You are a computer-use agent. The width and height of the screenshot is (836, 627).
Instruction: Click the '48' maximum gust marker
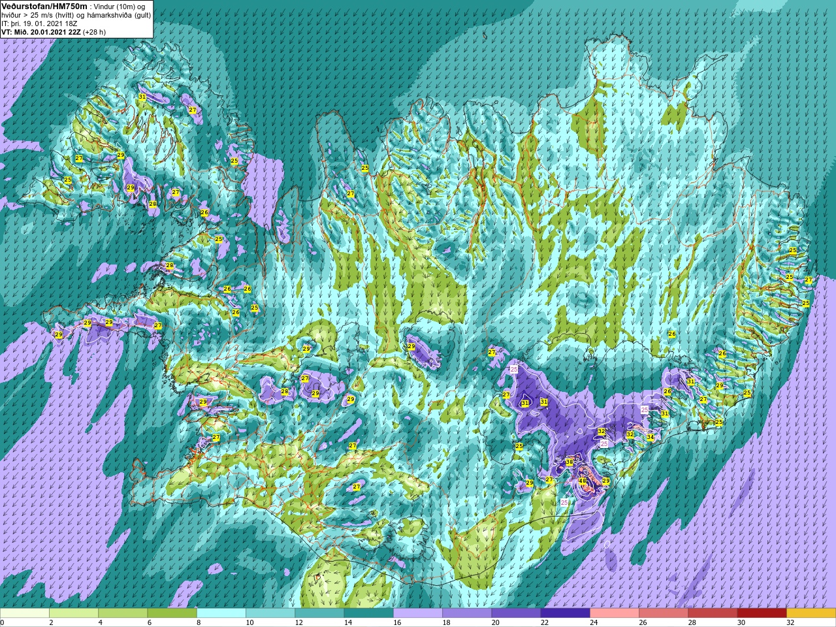[x=583, y=481]
